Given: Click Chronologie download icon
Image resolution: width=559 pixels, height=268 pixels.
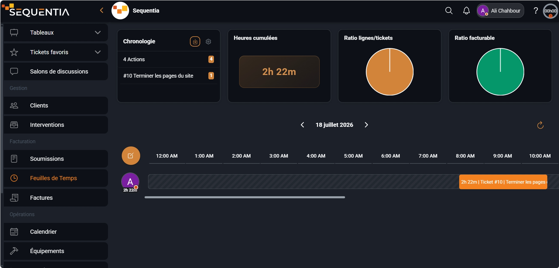Looking at the screenshot, I should coord(195,42).
